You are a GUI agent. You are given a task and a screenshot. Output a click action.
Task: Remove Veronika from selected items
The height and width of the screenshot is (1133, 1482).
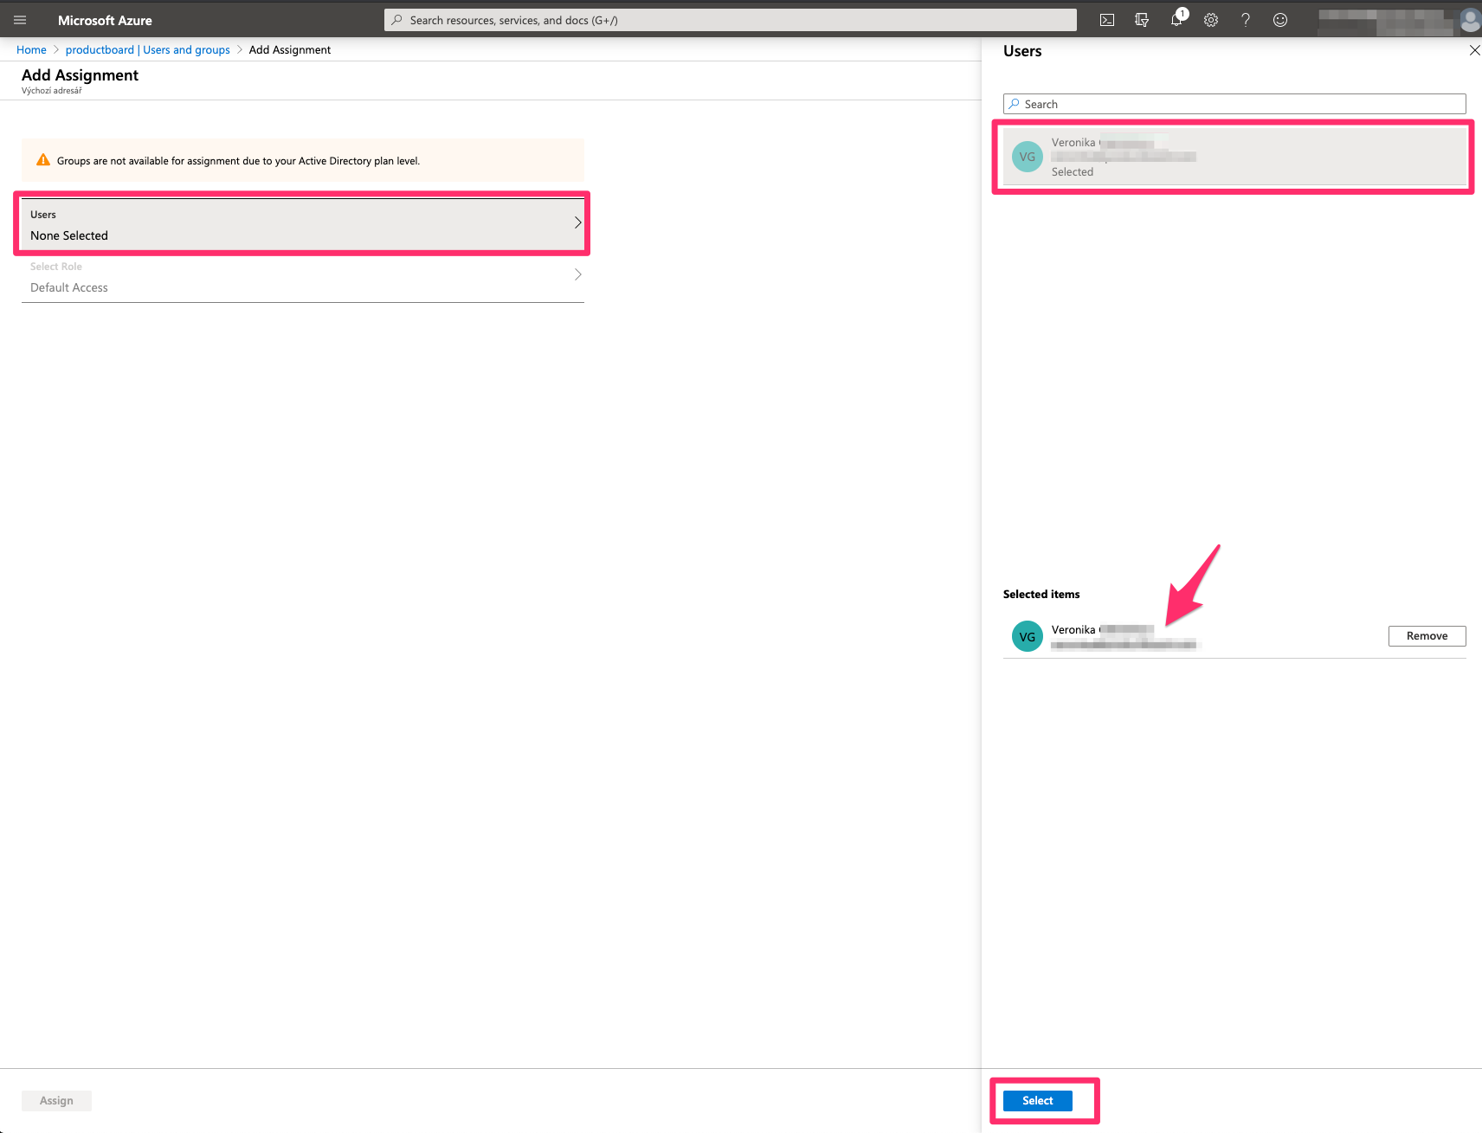[x=1426, y=636]
